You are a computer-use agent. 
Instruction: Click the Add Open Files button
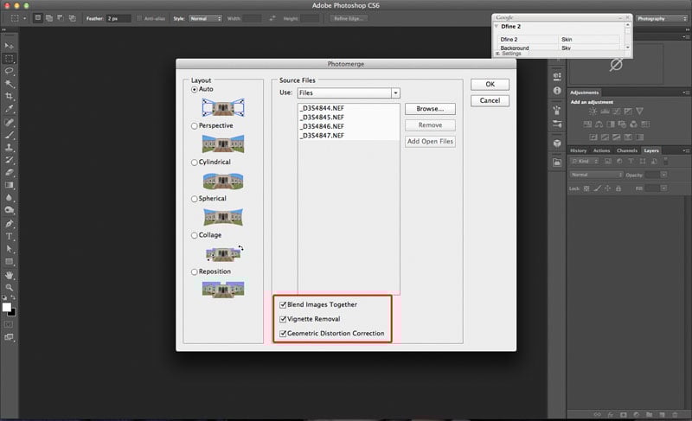[x=430, y=142]
